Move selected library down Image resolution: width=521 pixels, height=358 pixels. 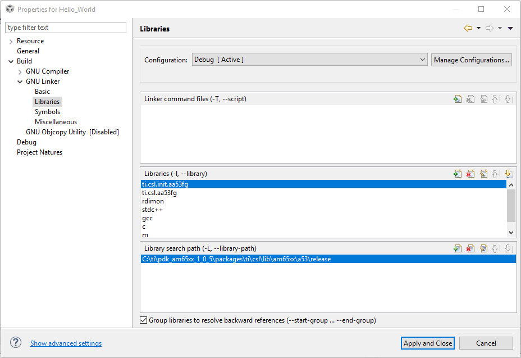click(509, 174)
